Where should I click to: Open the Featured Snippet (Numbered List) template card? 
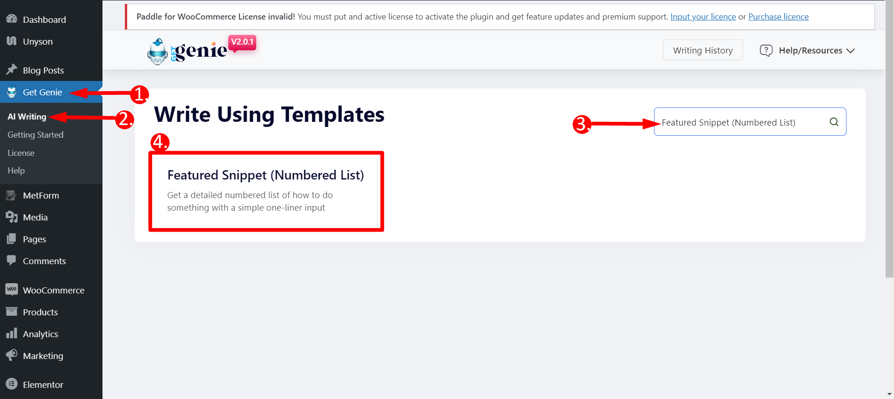pos(266,191)
